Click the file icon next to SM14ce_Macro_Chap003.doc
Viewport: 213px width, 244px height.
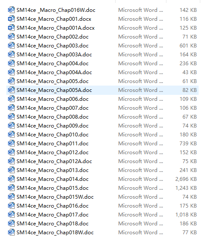pyautogui.click(x=11, y=46)
